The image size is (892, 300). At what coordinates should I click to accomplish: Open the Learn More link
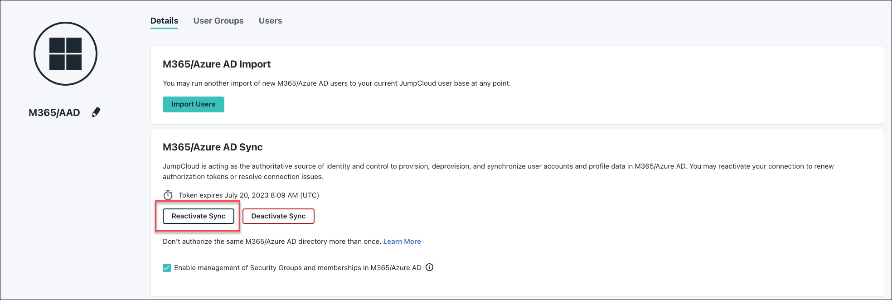click(402, 242)
